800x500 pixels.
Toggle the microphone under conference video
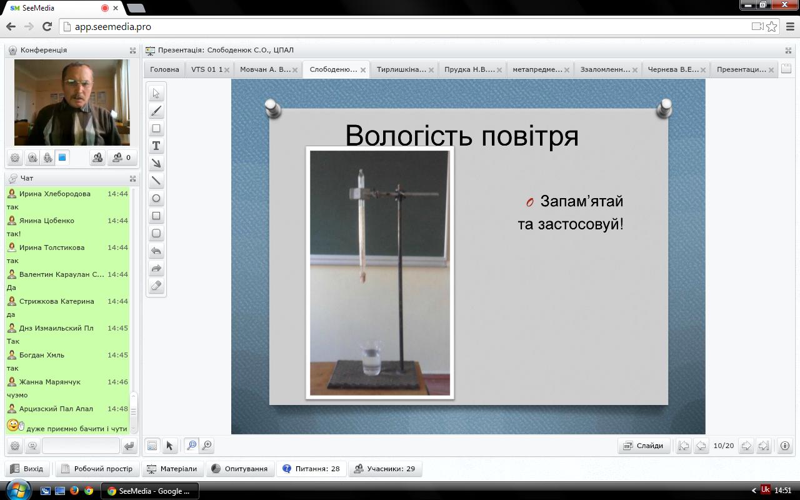coord(47,158)
